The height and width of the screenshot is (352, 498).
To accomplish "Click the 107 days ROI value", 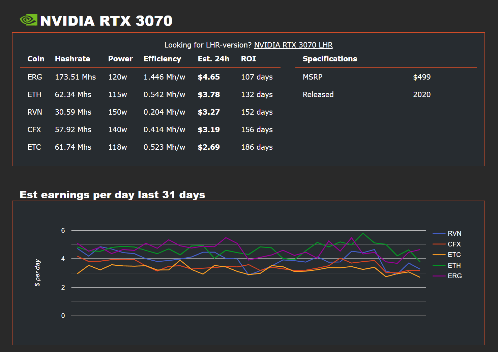I will point(257,77).
